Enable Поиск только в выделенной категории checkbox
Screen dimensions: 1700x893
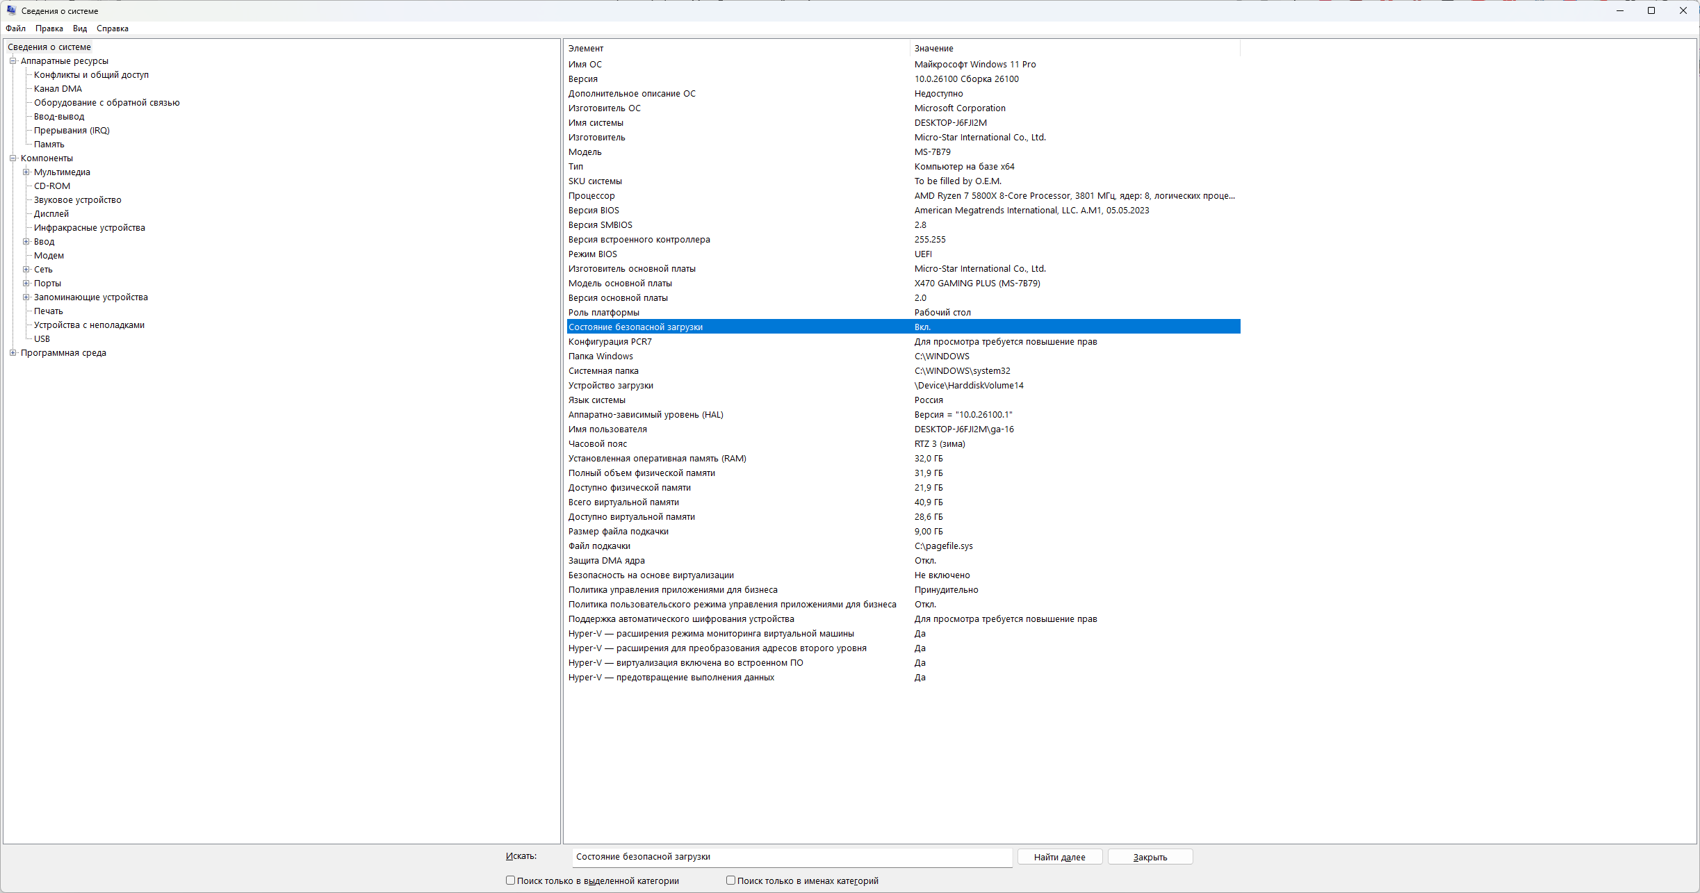511,880
